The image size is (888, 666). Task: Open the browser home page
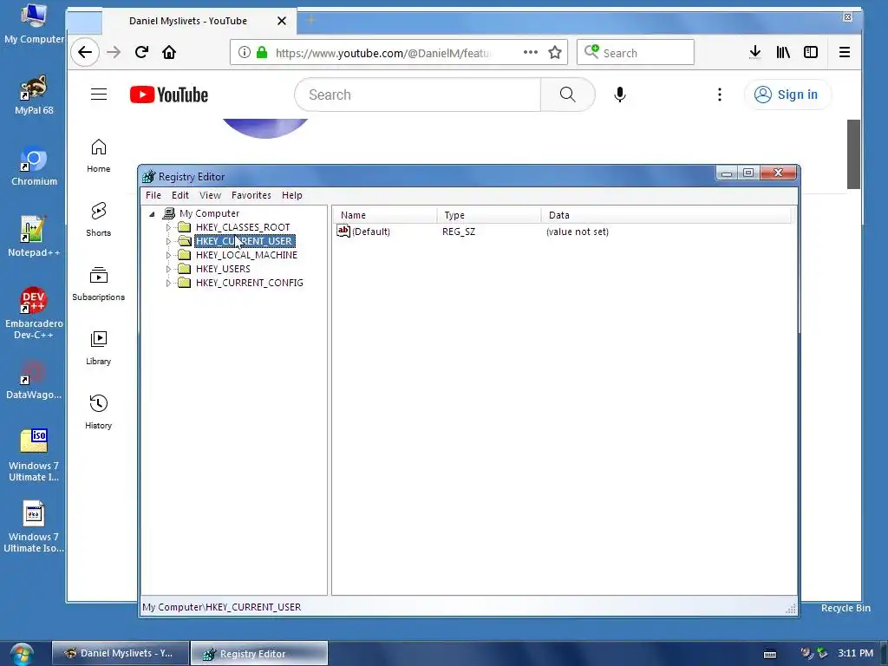(169, 53)
